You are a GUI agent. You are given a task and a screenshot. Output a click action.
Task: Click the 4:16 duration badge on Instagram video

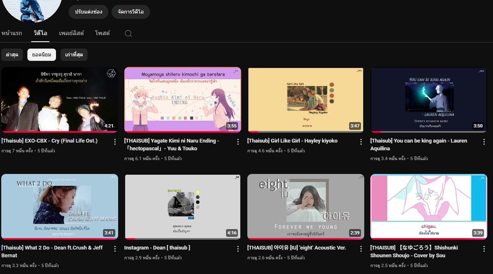click(232, 233)
